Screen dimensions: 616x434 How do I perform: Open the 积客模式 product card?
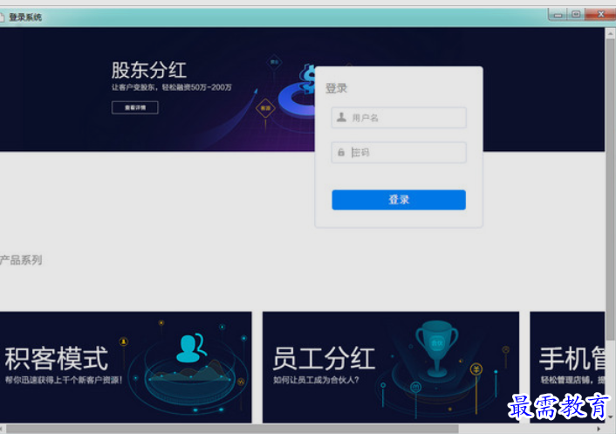[126, 367]
